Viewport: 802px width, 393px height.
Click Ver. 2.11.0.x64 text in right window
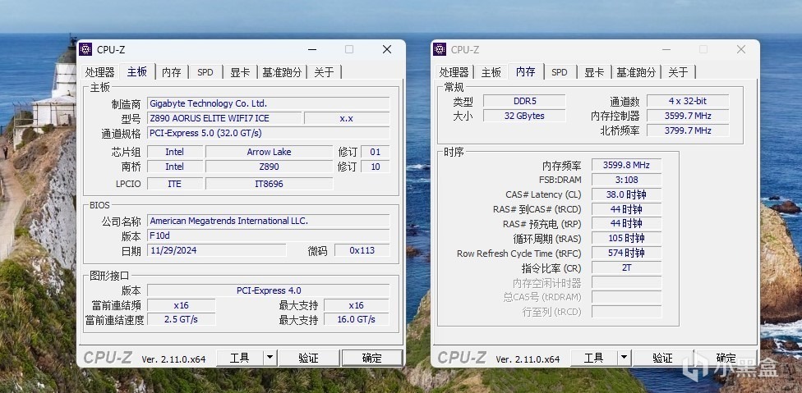[528, 359]
